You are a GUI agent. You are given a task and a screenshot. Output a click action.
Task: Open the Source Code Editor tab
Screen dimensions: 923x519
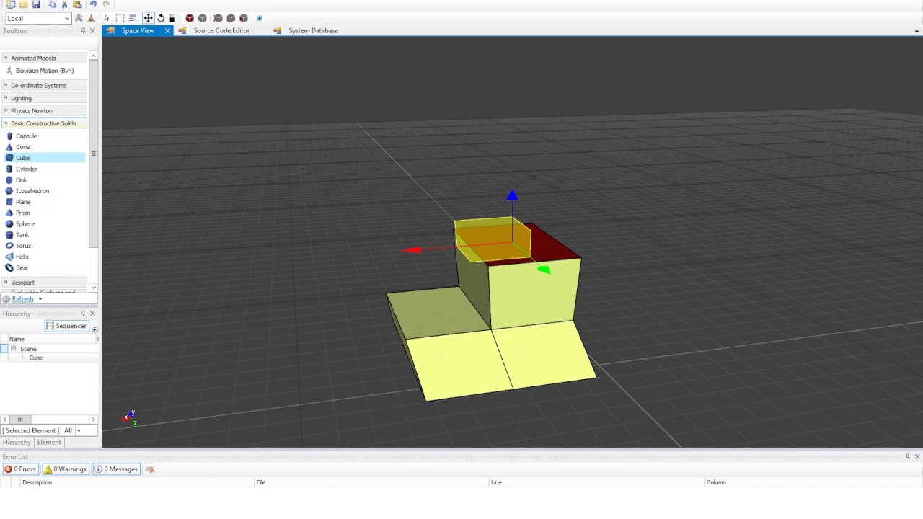[221, 30]
